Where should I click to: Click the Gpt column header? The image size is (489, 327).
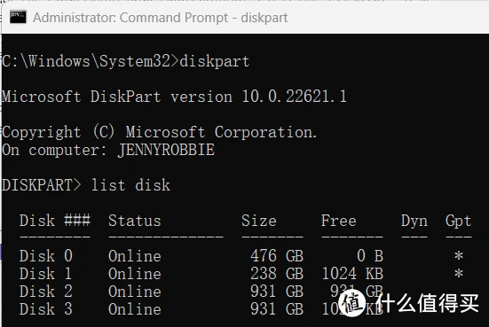pos(459,221)
